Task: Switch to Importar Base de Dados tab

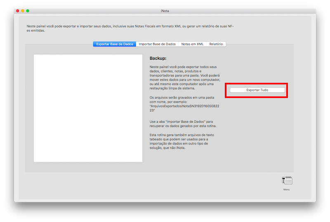Action: coord(157,44)
